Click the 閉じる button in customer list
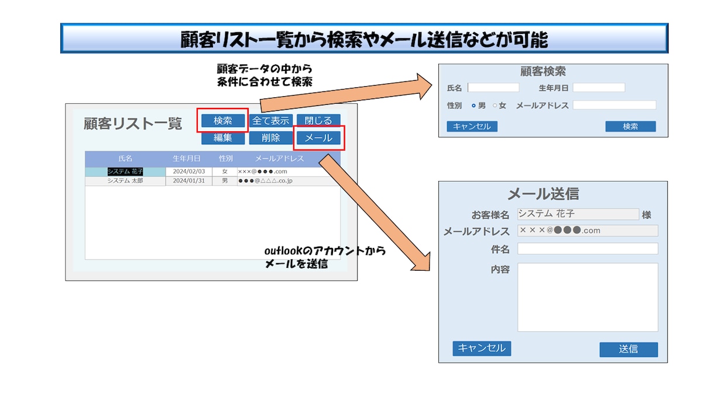 [318, 121]
